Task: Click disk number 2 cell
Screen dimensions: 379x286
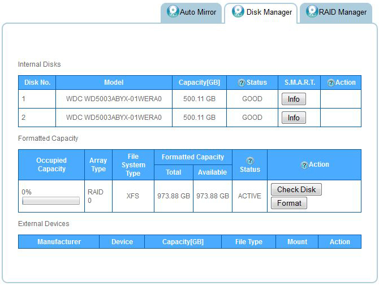Action: (37, 118)
